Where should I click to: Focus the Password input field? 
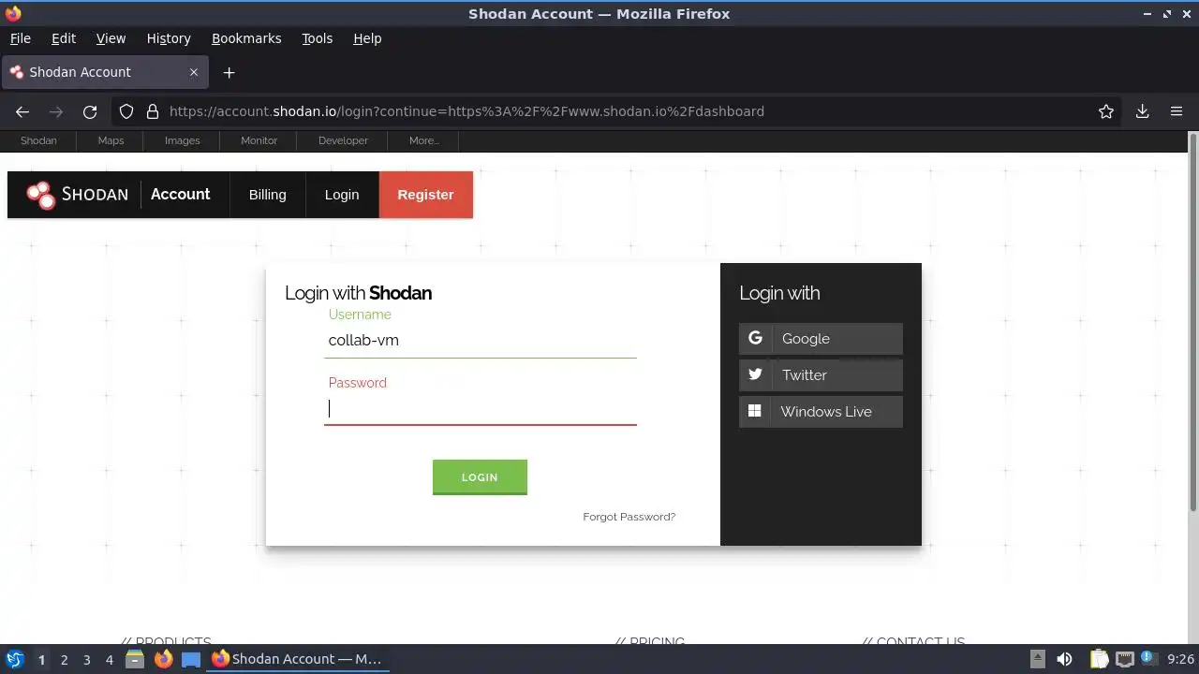481,408
